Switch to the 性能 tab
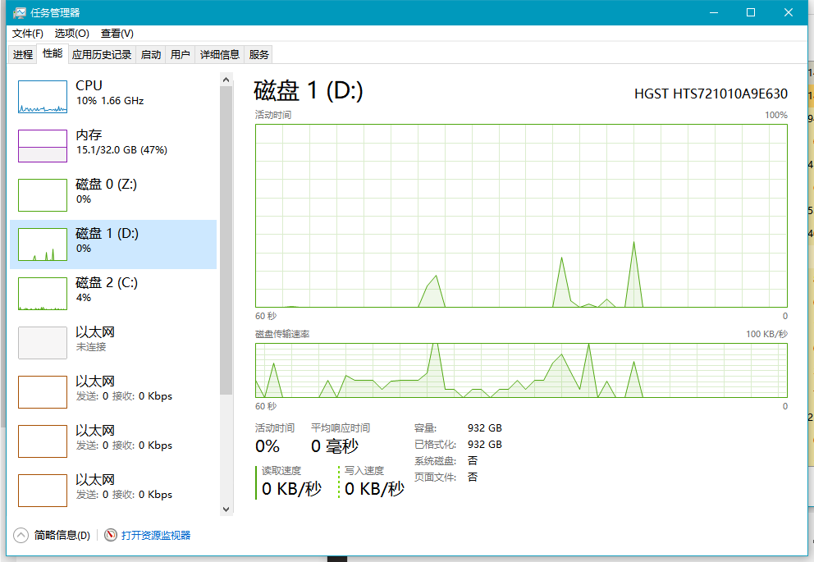This screenshot has height=562, width=814. pos(53,53)
